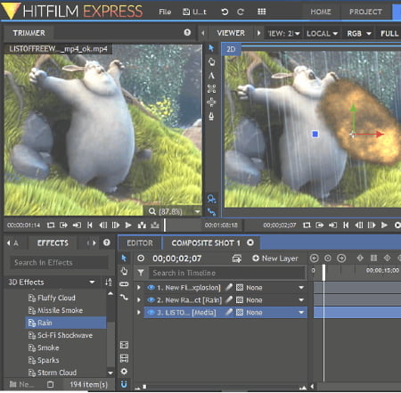Hide layer 1 explosion with eye icon
401x393 pixels.
[x=151, y=287]
